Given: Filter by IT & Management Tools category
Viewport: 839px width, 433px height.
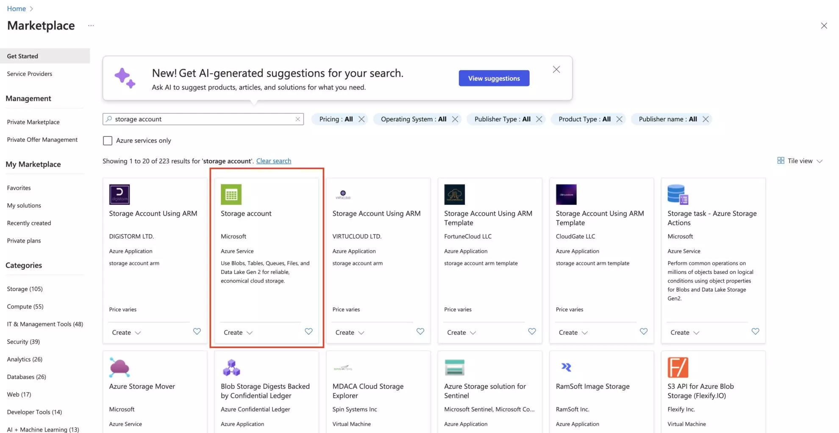Looking at the screenshot, I should coord(45,324).
